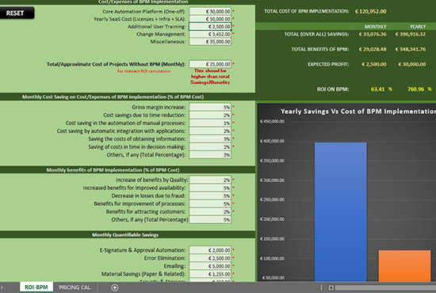
Task: Click Monthly Cost Saving section header
Action: tap(113, 97)
